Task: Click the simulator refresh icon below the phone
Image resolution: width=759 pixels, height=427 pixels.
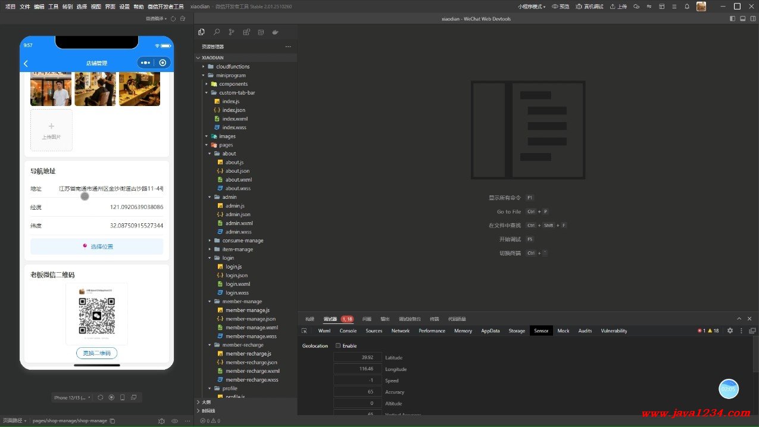Action: click(x=100, y=397)
